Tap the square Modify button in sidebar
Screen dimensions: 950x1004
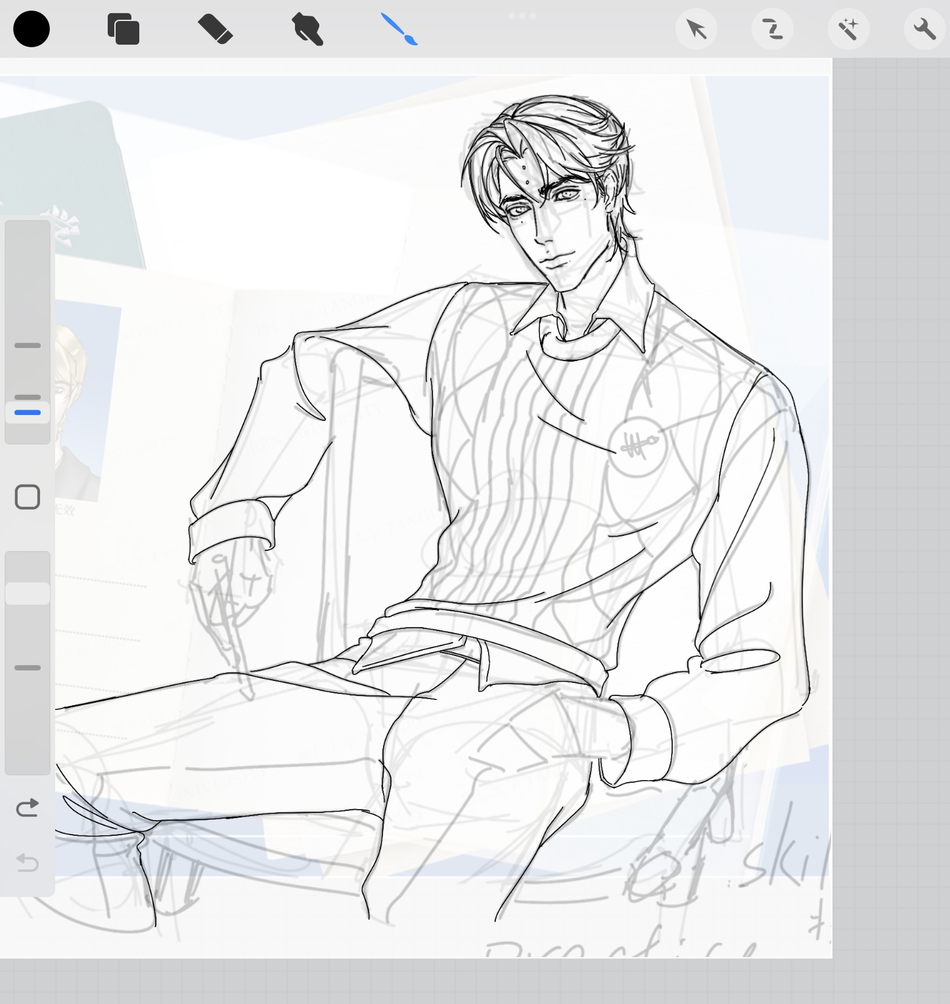pyautogui.click(x=27, y=497)
